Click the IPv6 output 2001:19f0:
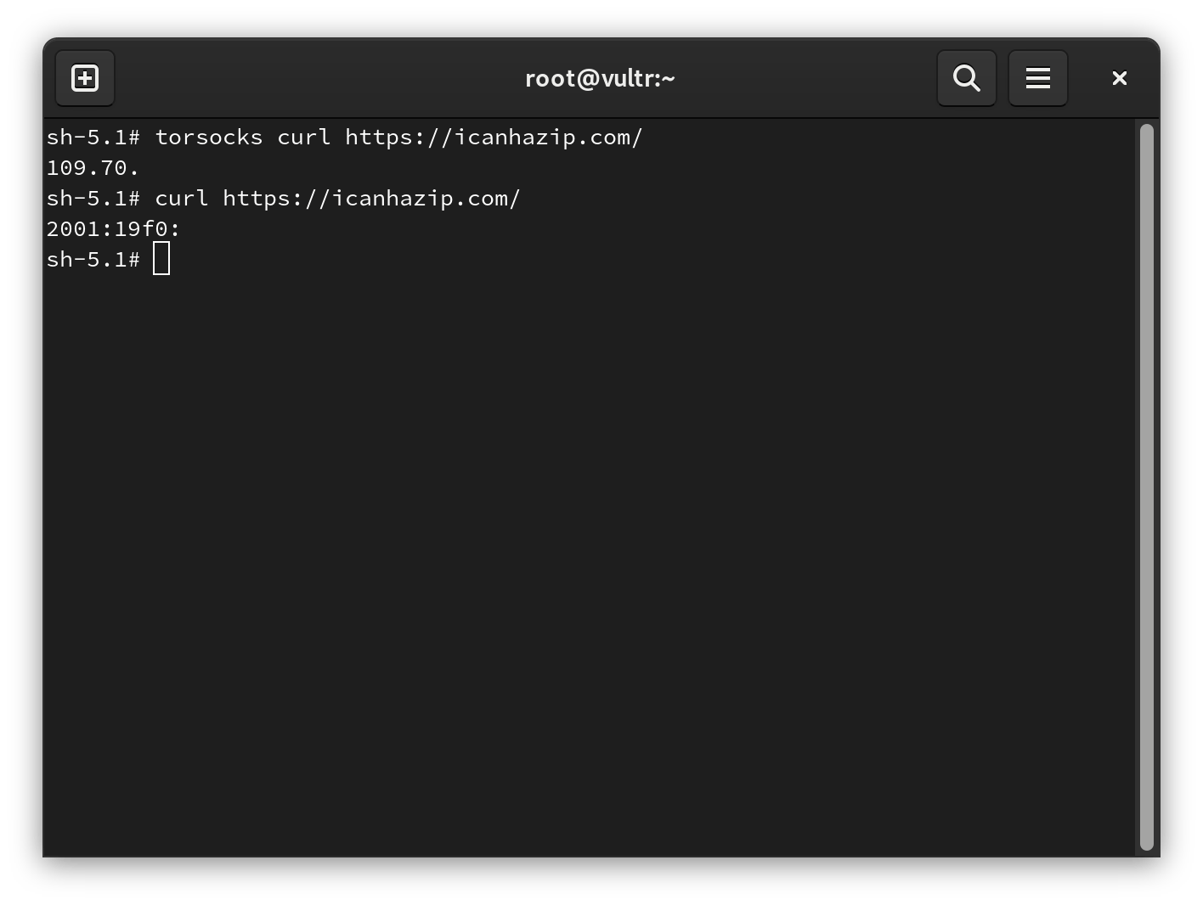Image resolution: width=1203 pixels, height=905 pixels. click(111, 228)
